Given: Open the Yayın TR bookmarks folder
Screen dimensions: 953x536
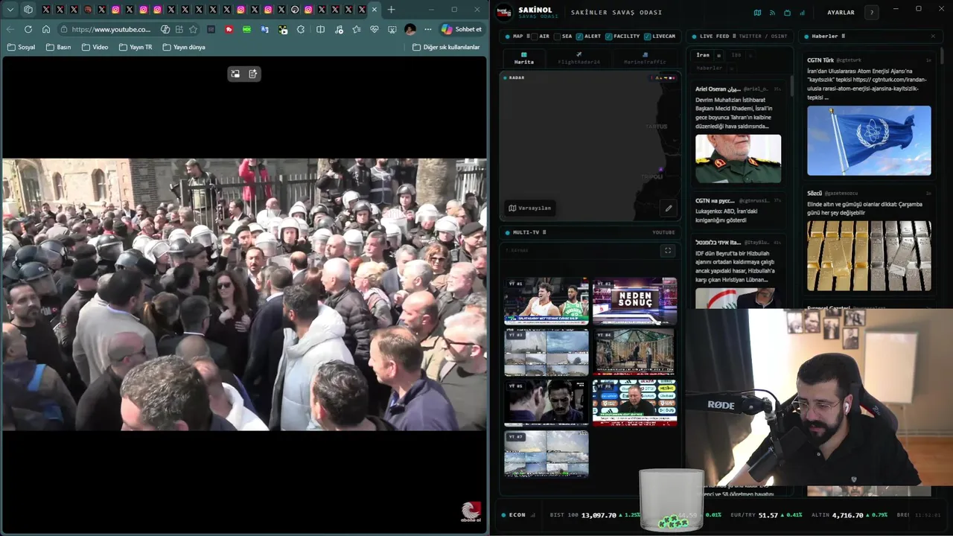Looking at the screenshot, I should coord(136,47).
